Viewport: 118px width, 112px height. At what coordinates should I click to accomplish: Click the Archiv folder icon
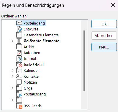(x=19, y=47)
